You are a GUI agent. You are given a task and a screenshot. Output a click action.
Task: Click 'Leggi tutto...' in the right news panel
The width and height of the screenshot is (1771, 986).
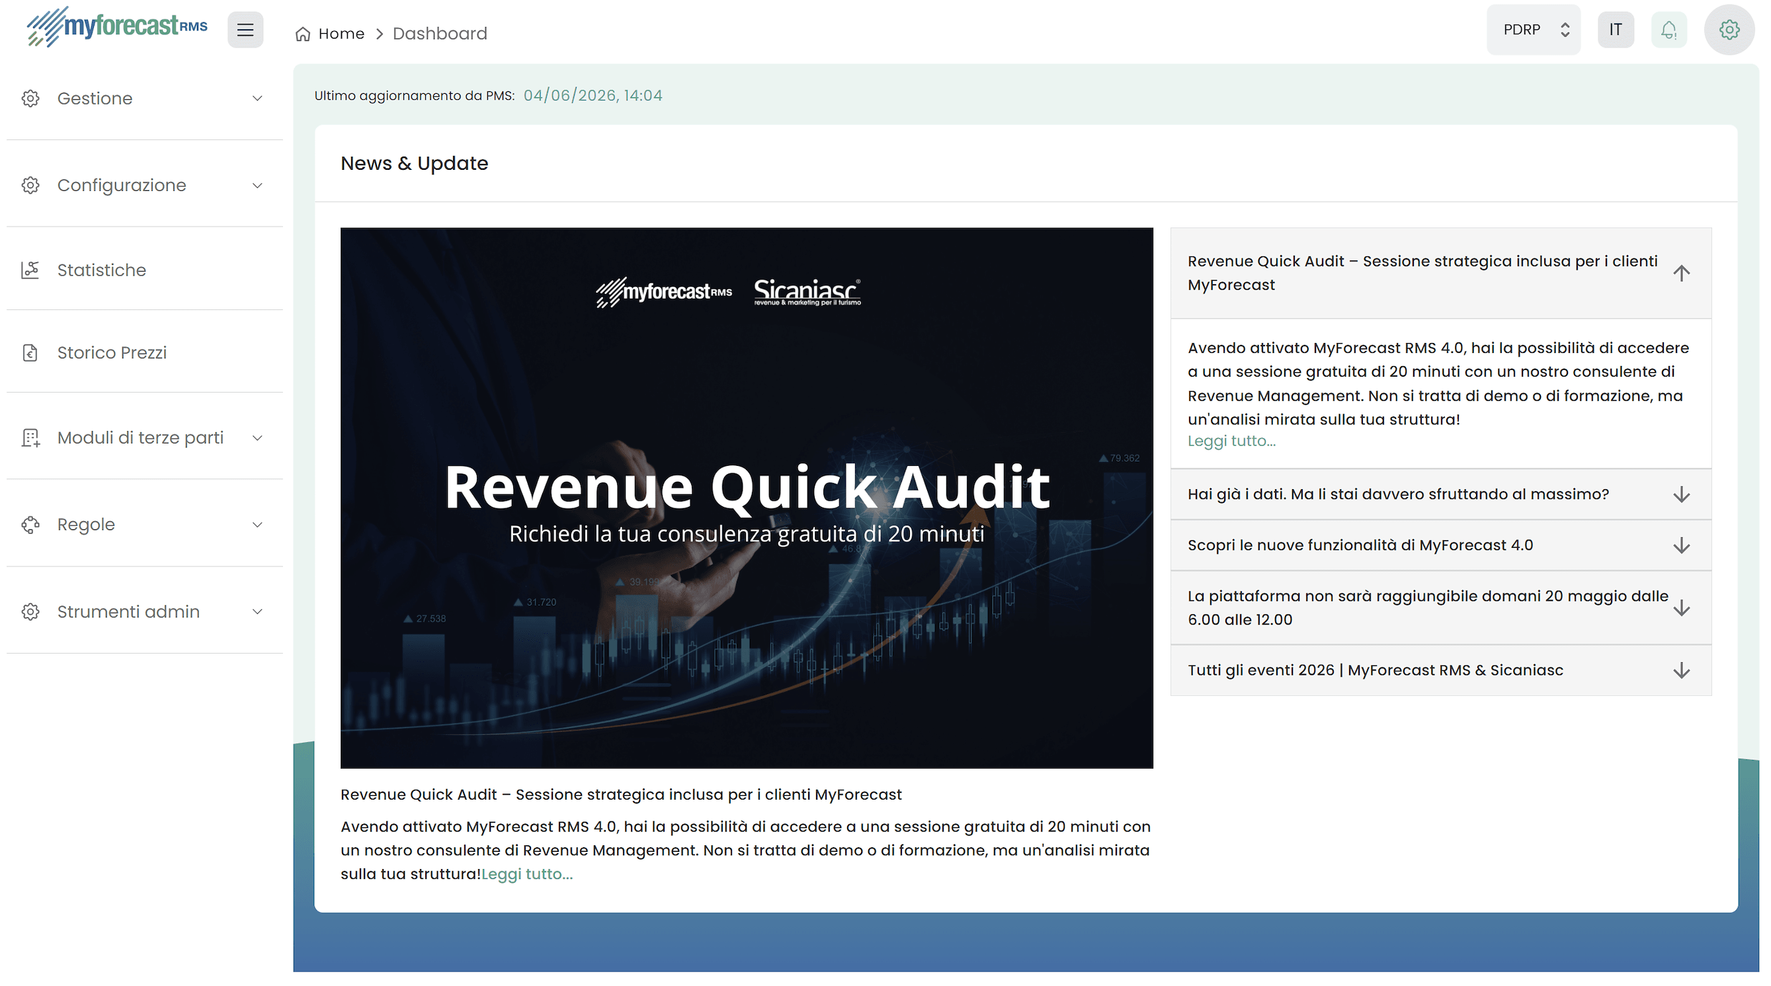pyautogui.click(x=1231, y=441)
